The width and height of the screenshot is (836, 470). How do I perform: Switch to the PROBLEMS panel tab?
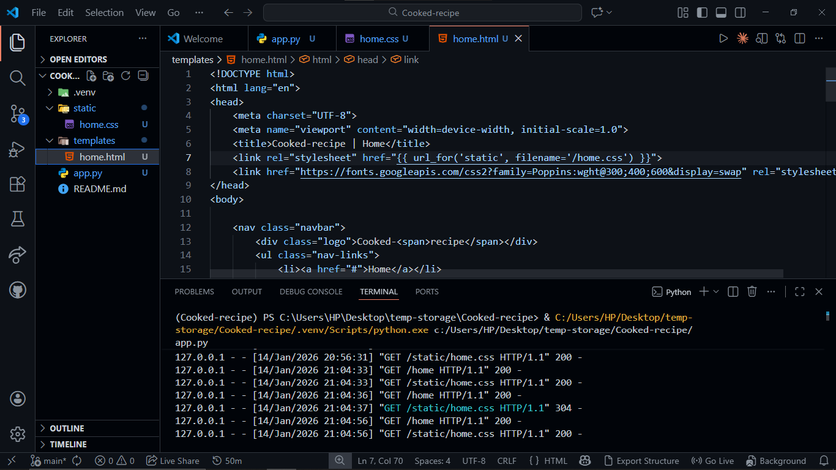tap(194, 292)
